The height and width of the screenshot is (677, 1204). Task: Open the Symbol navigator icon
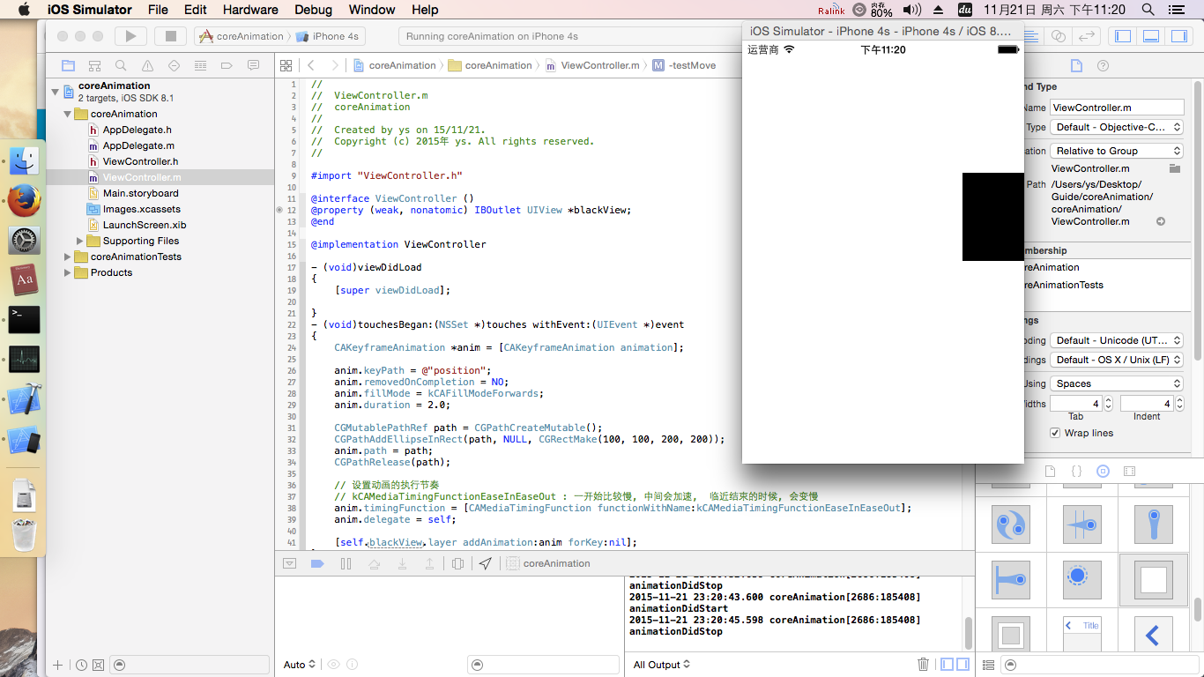(x=94, y=66)
